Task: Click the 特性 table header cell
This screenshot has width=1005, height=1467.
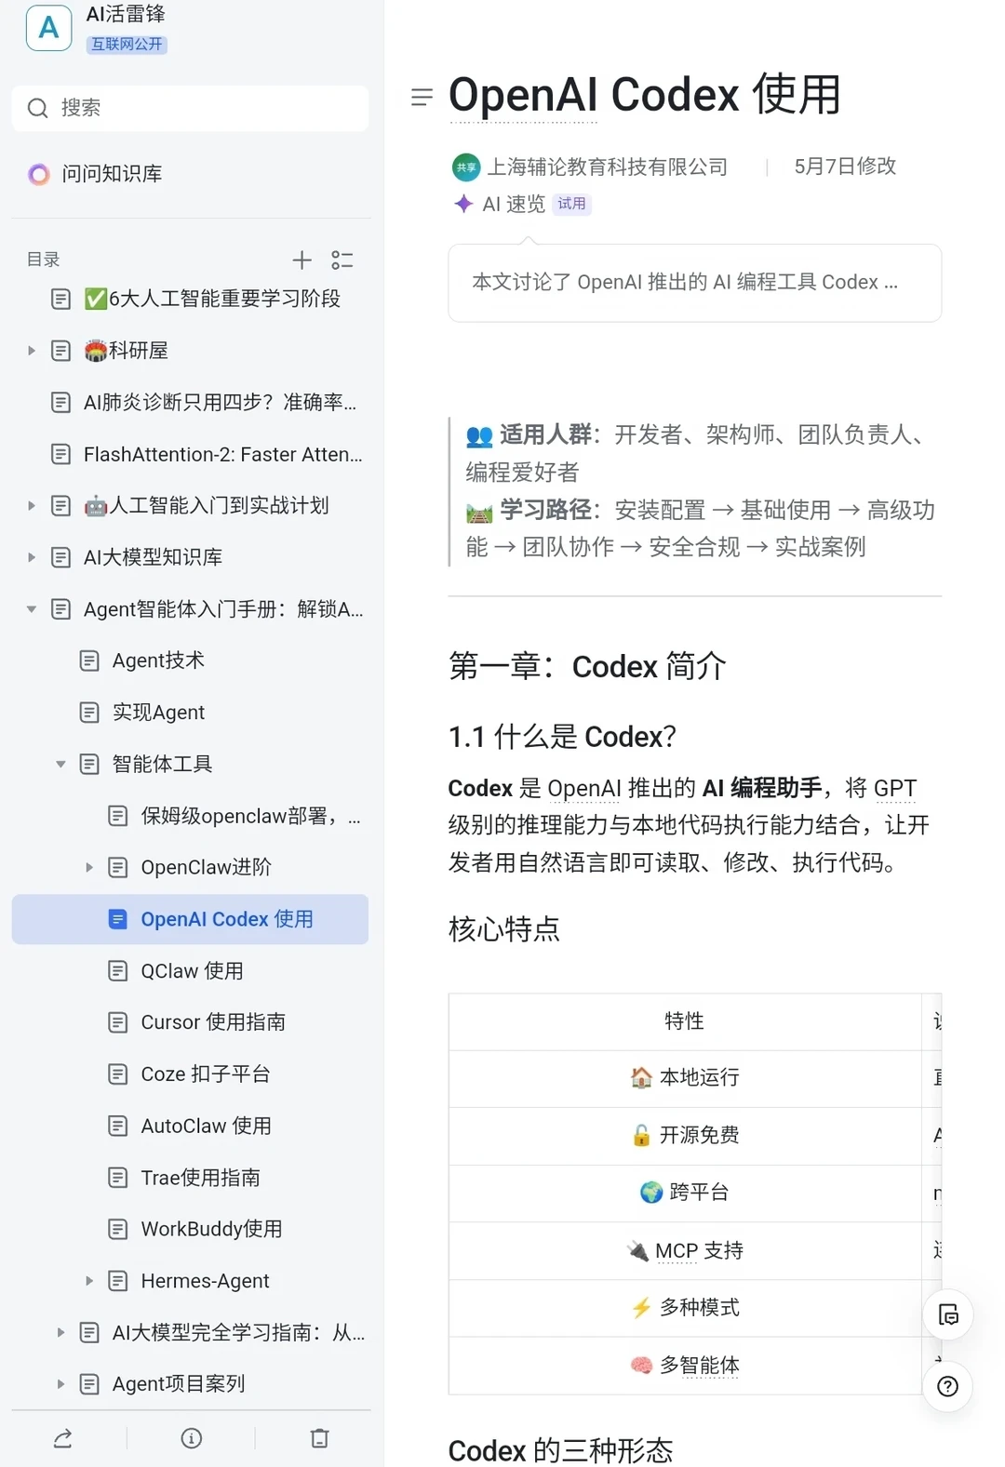Action: point(685,1021)
